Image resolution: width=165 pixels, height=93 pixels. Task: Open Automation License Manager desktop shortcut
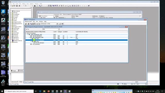pos(3,30)
